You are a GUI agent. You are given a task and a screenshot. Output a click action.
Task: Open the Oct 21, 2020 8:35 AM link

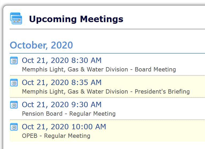(x=62, y=83)
